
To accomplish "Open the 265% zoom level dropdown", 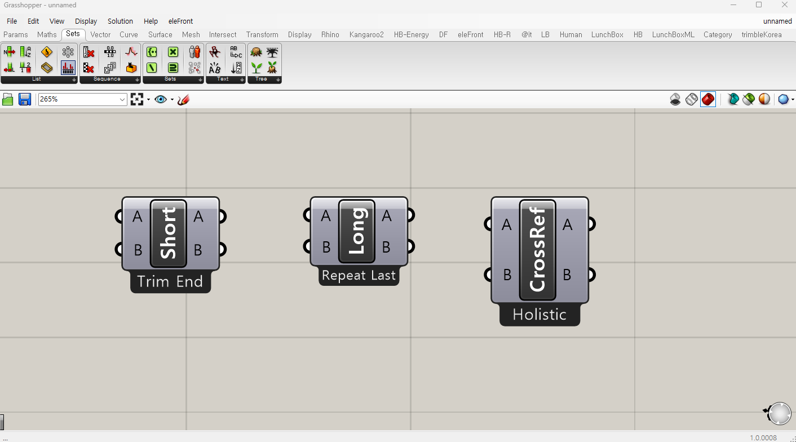I will click(x=122, y=99).
